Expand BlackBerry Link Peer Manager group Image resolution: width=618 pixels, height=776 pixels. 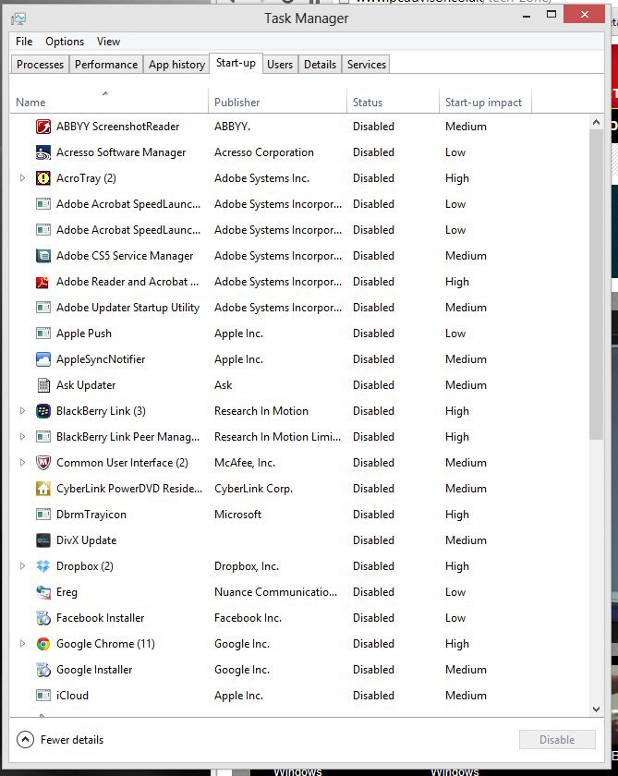[22, 436]
